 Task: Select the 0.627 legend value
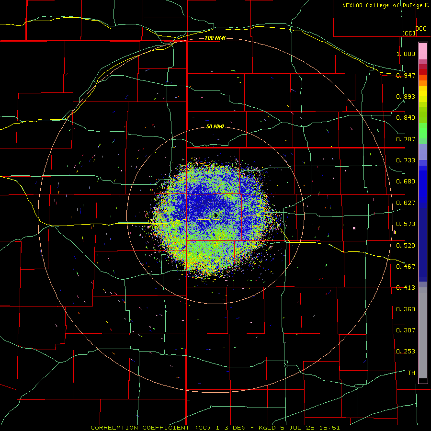406,203
